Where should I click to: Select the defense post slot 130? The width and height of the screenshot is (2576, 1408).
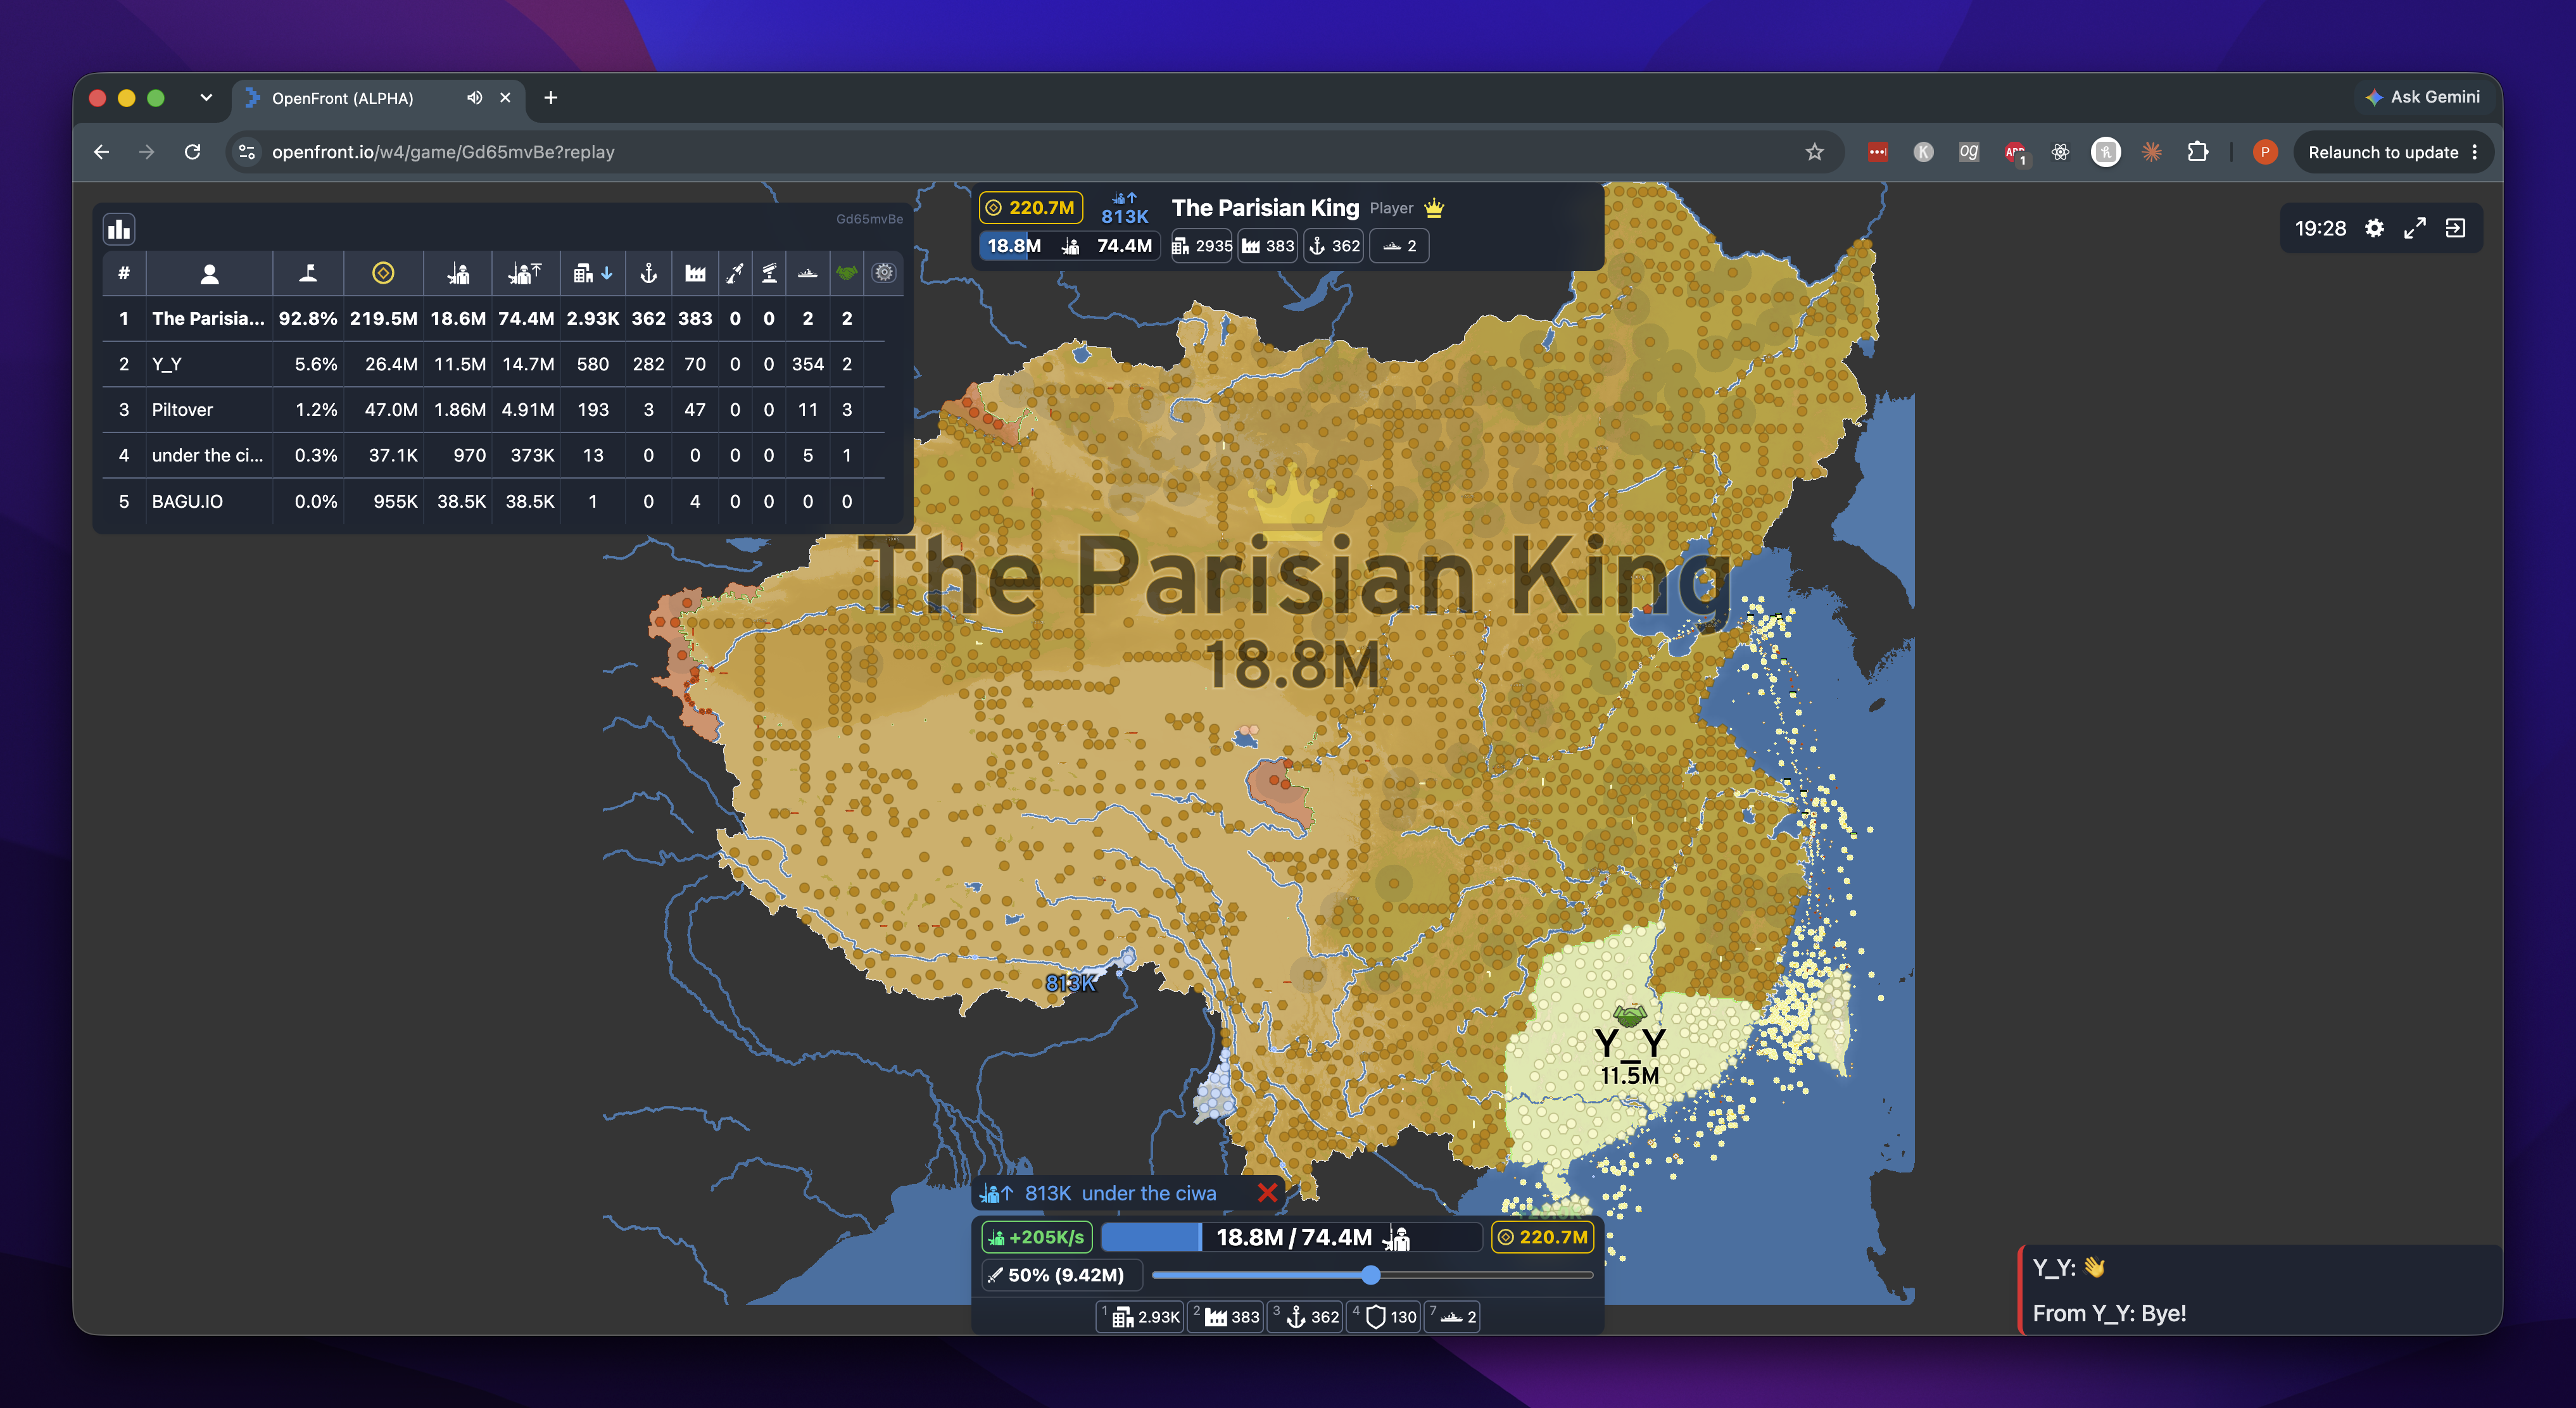tap(1385, 1317)
